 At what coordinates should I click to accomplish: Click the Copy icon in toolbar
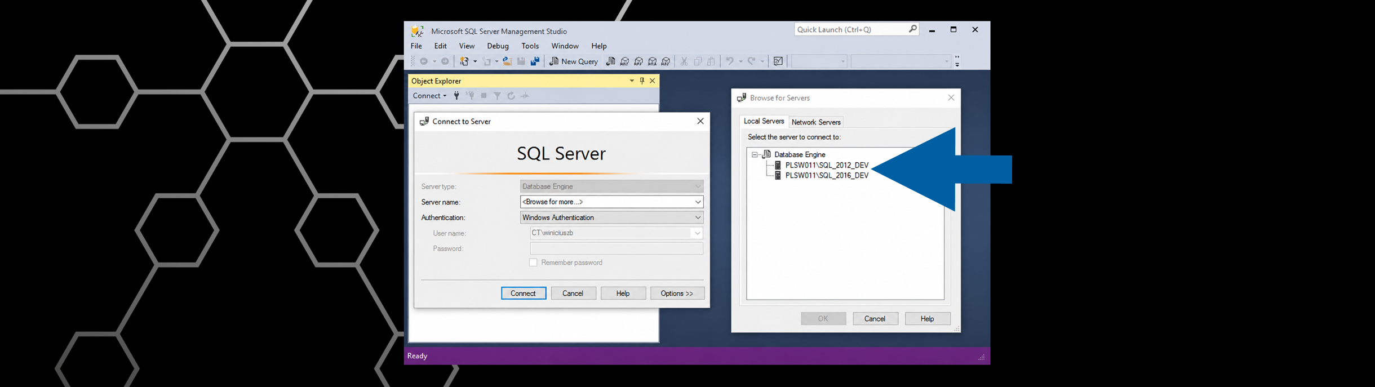pos(698,61)
